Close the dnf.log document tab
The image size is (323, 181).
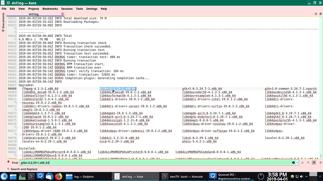tap(63, 14)
